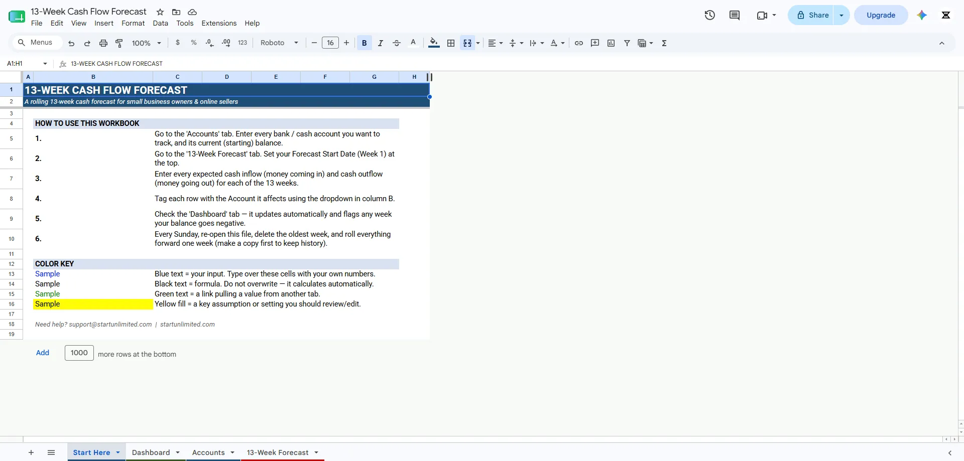Toggle italic formatting
Image resolution: width=964 pixels, height=461 pixels.
point(381,43)
